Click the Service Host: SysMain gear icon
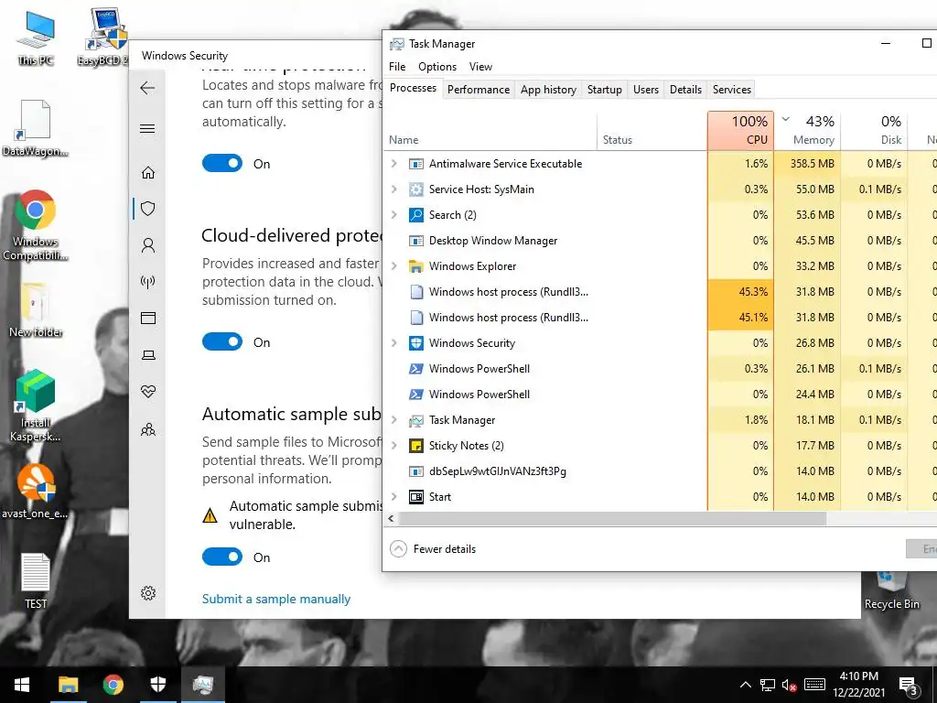937x703 pixels. [x=416, y=189]
